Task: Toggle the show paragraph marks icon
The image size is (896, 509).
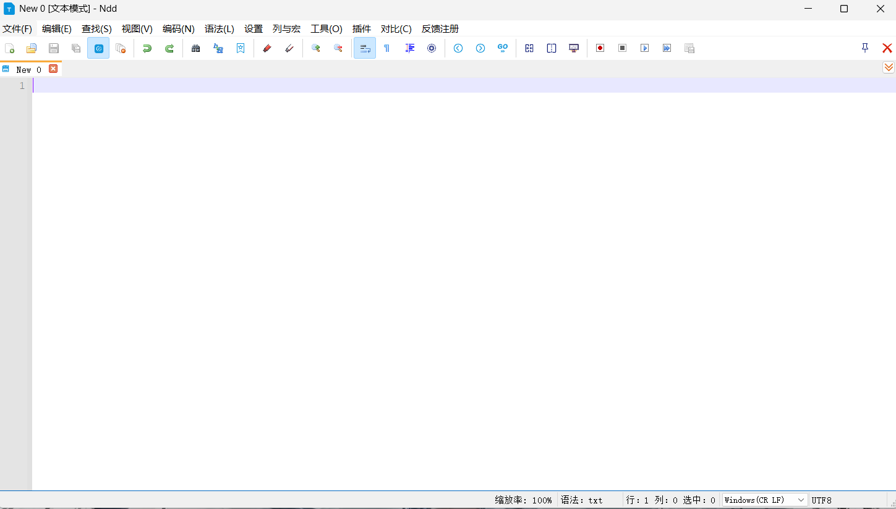Action: coord(386,48)
